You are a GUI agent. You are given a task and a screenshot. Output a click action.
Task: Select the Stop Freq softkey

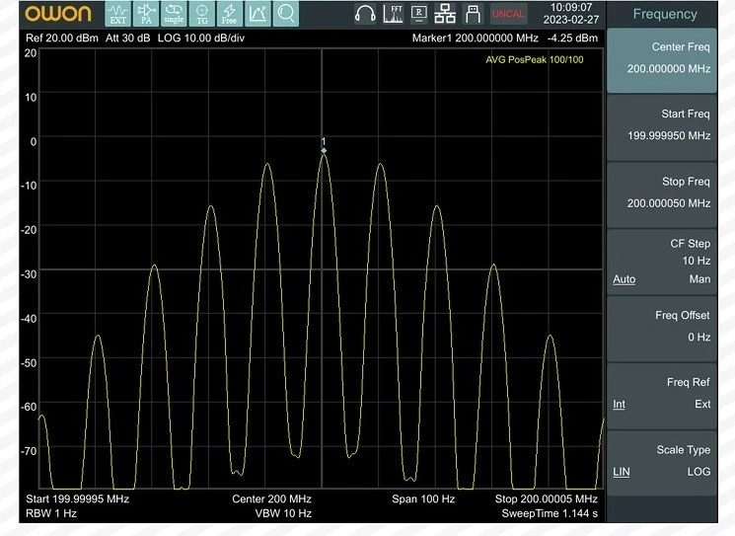click(662, 195)
